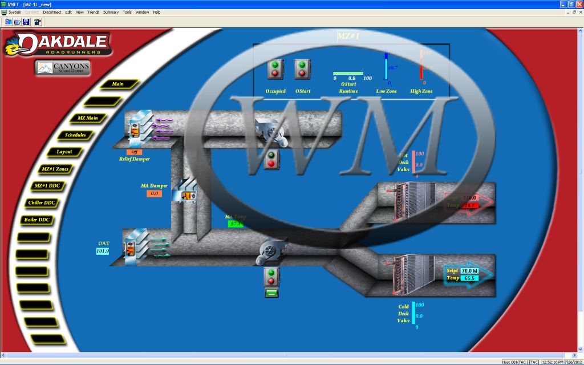The width and height of the screenshot is (584, 365).
Task: Click the OAT 101.9 value
Action: [x=103, y=252]
